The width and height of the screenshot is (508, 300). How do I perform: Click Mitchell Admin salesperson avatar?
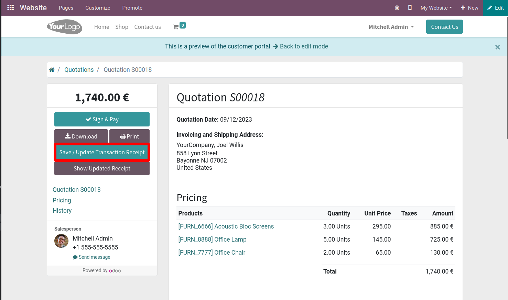(61, 241)
